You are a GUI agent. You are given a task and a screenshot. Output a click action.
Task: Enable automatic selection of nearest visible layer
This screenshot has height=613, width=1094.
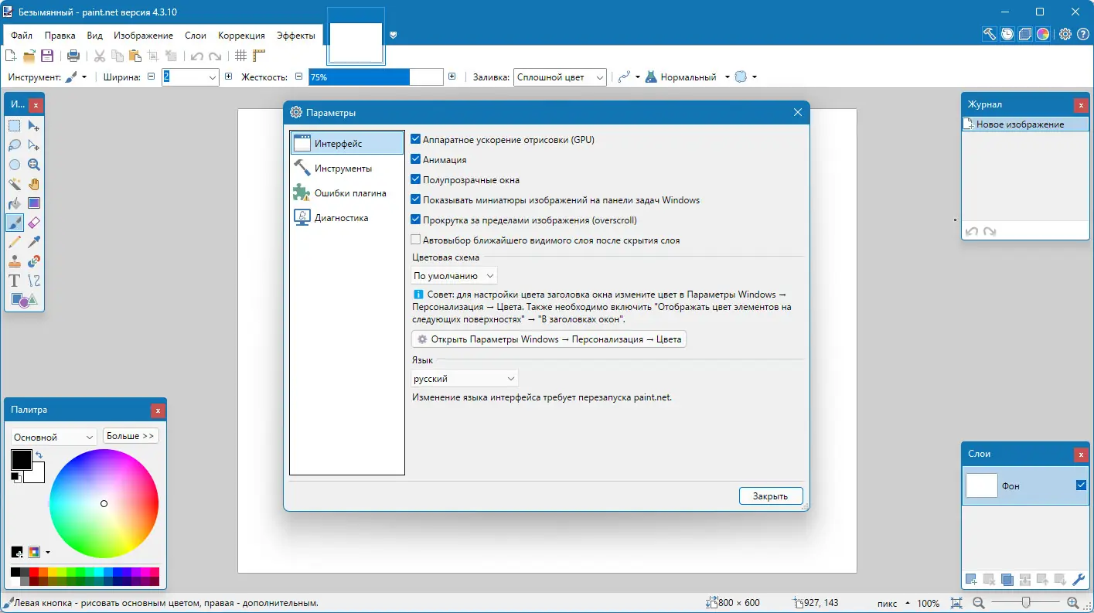click(416, 240)
